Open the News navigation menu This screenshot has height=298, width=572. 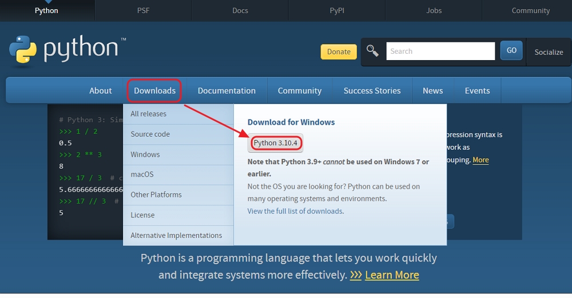coord(432,90)
